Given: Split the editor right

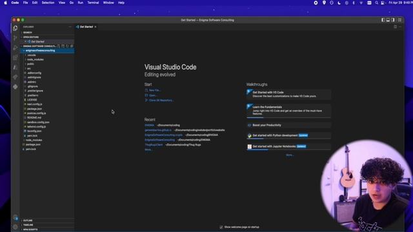Looking at the screenshot, I should [x=396, y=27].
